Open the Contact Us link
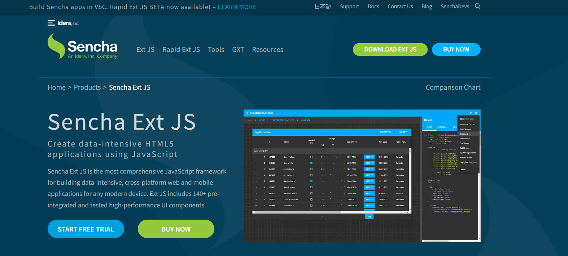Image resolution: width=568 pixels, height=256 pixels. 400,6
